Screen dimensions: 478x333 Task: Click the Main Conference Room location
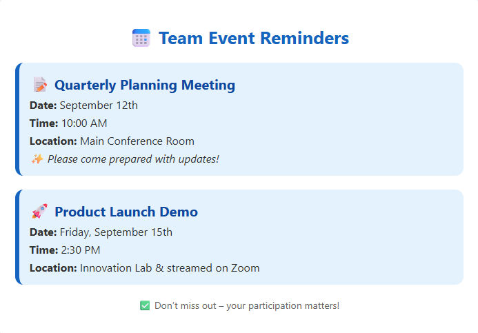[x=137, y=141]
